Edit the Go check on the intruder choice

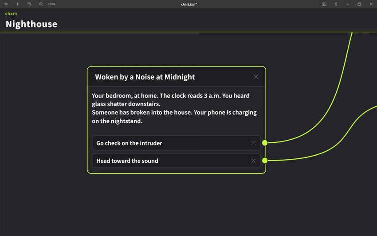pyautogui.click(x=177, y=143)
